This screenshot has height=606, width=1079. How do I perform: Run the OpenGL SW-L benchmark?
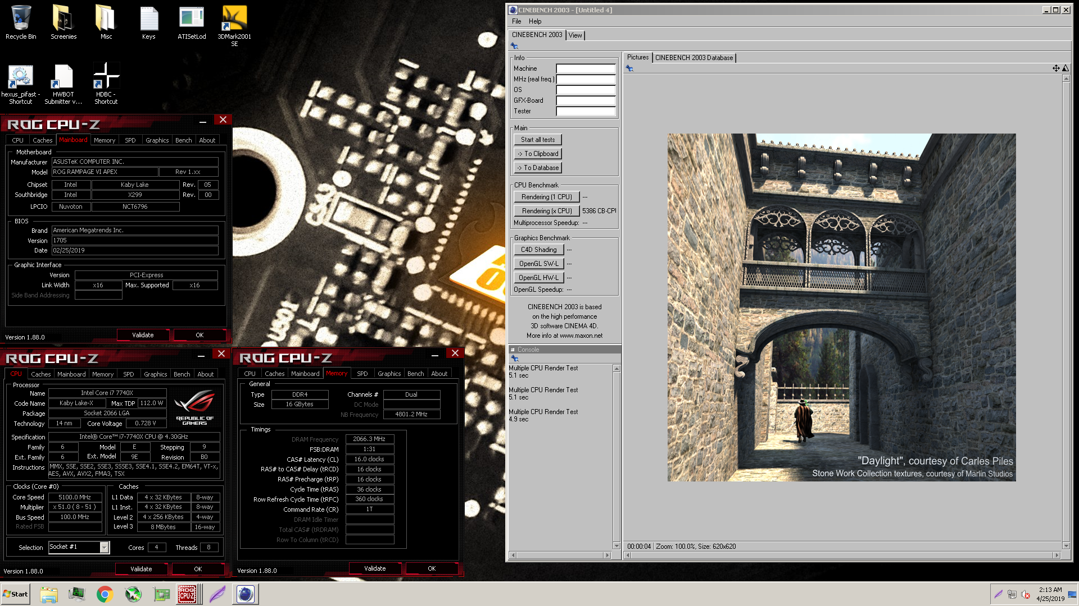click(x=538, y=264)
